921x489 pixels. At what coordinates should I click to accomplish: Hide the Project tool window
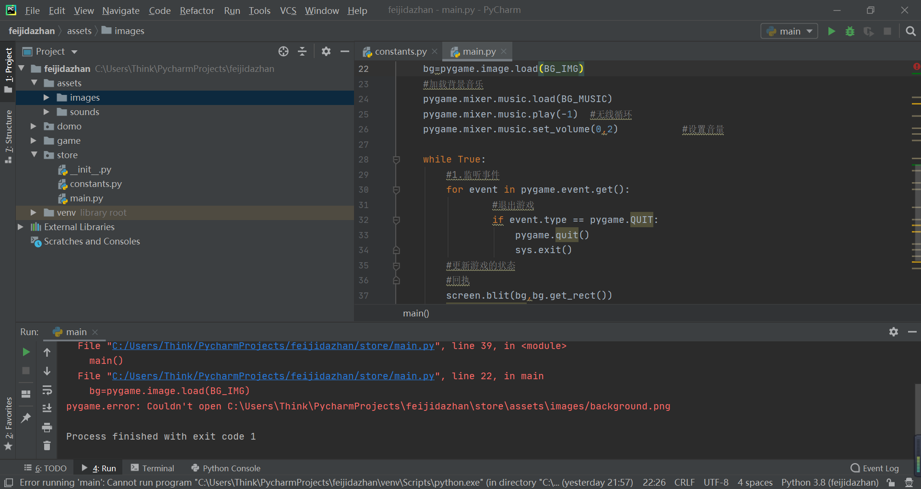point(344,51)
